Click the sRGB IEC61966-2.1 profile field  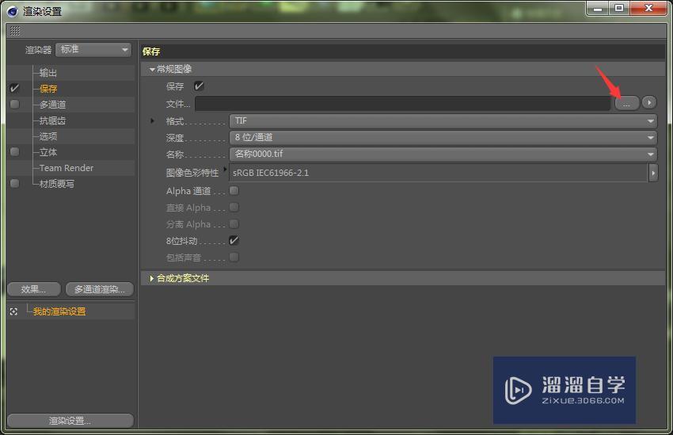pos(439,173)
